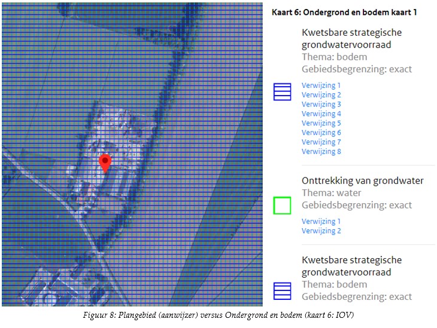437x328 pixels.
Task: Click the bottom 'Kwetsbare strategische grondwatervoorraad' heading
Action: coord(352,266)
